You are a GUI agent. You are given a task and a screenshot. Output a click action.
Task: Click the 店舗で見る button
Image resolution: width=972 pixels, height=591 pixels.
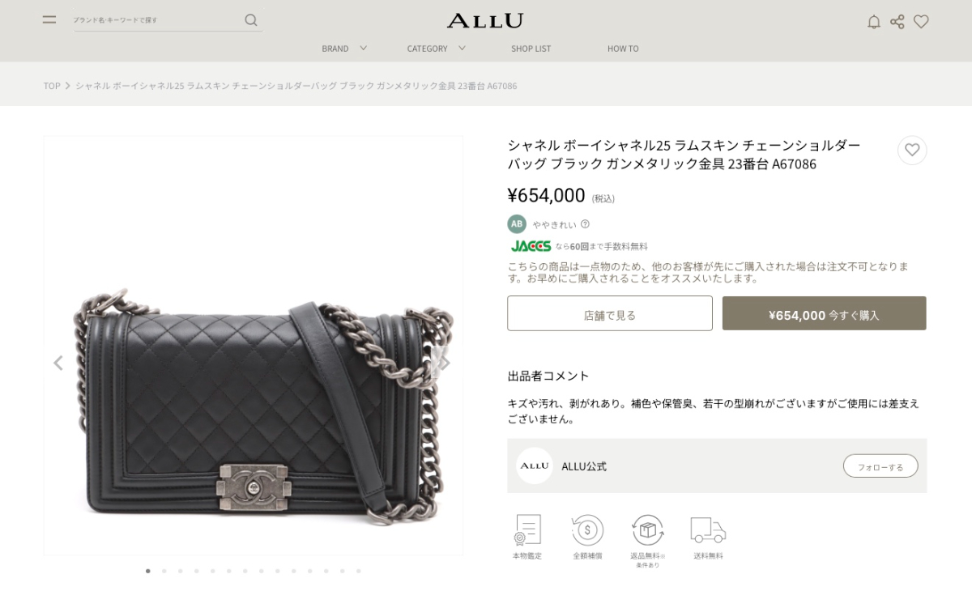coord(610,313)
